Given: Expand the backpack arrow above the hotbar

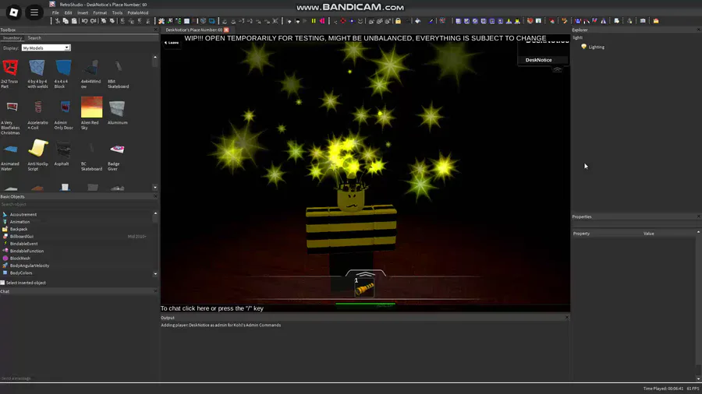Looking at the screenshot, I should [365, 274].
